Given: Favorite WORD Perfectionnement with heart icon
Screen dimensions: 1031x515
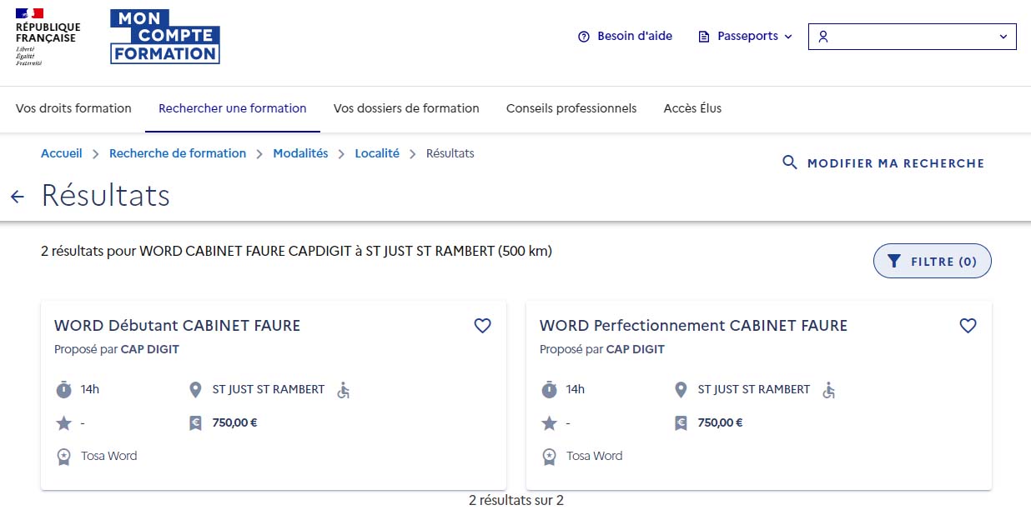Looking at the screenshot, I should 968,326.
